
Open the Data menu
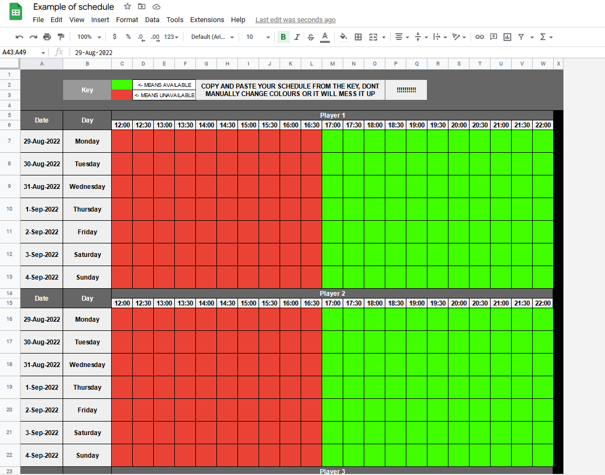click(152, 19)
